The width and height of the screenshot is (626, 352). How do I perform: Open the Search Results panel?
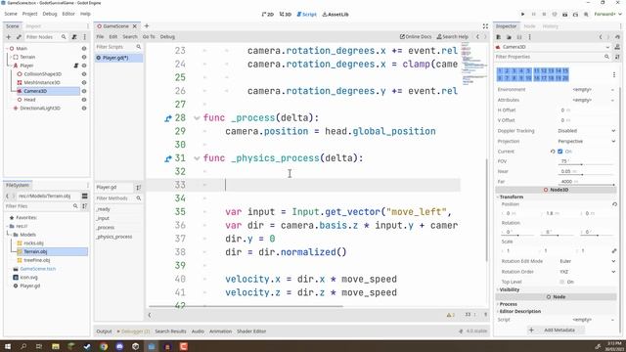click(x=170, y=331)
